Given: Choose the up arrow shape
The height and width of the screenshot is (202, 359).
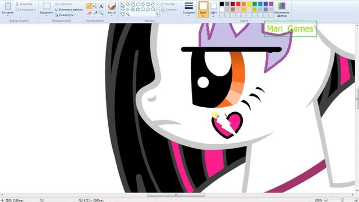Looking at the screenshot, I should click(x=153, y=4).
